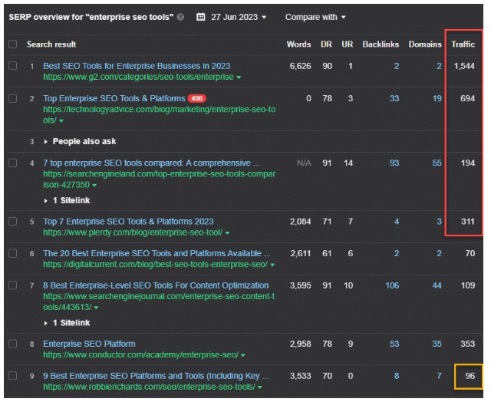The image size is (491, 402).
Task: Open Top Enterprise SEO Tools & Platforms link
Action: click(114, 98)
